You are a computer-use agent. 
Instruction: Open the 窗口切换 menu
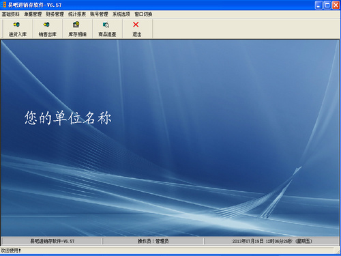click(143, 14)
